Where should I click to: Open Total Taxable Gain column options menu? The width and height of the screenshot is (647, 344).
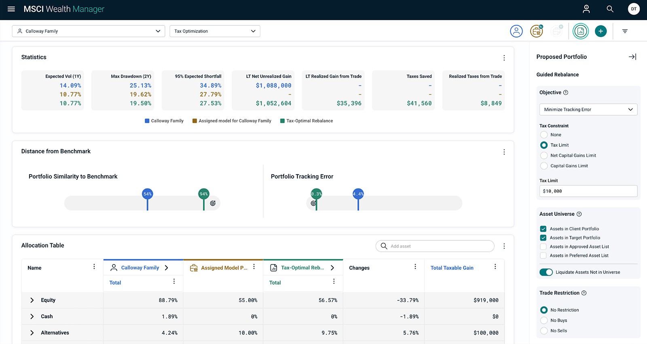pyautogui.click(x=495, y=267)
